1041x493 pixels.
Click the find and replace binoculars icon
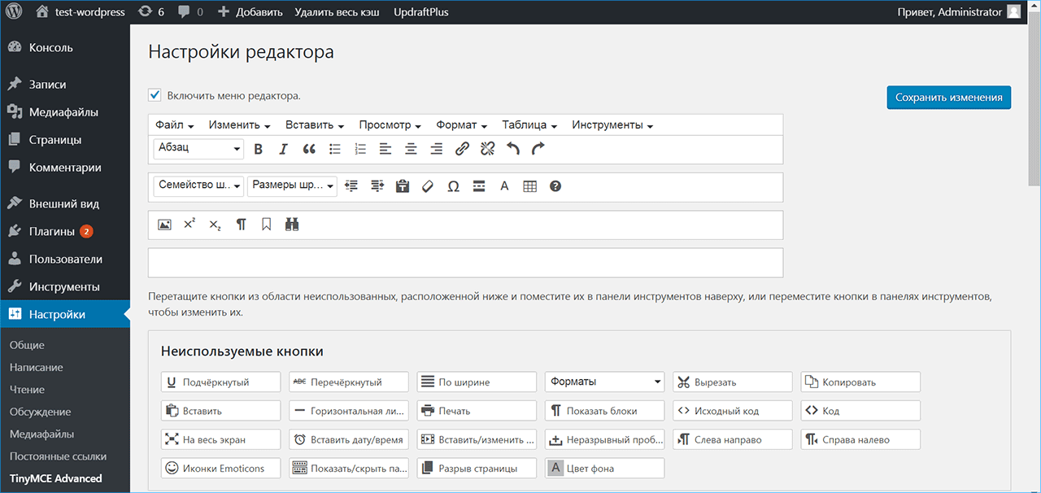[292, 225]
